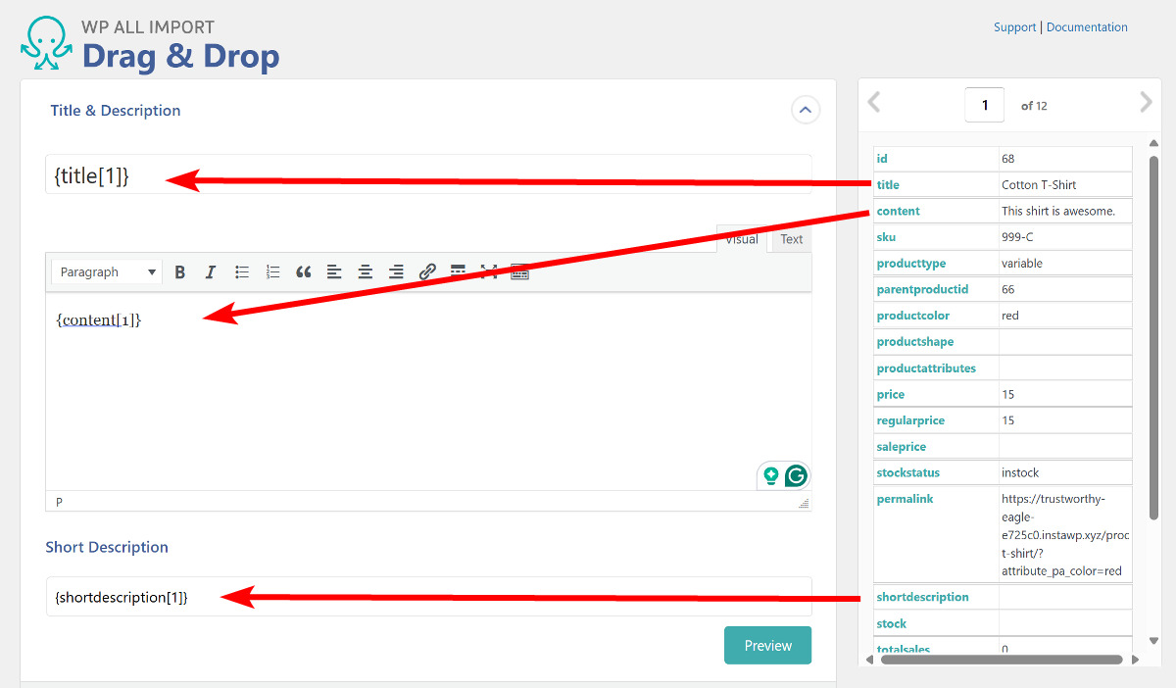Viewport: 1176px width, 688px height.
Task: Click the green Grammarly G icon
Action: pyautogui.click(x=796, y=476)
